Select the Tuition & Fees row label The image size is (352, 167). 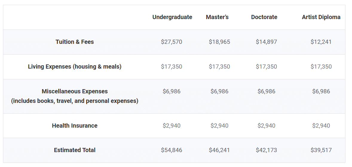75,42
